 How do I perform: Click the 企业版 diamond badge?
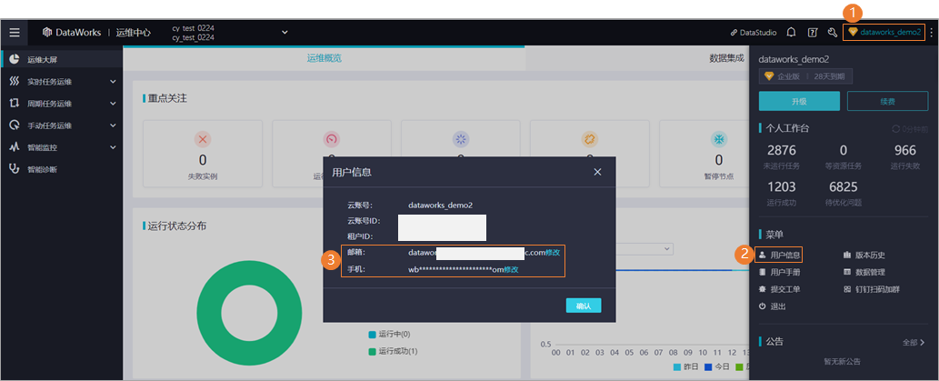point(805,76)
